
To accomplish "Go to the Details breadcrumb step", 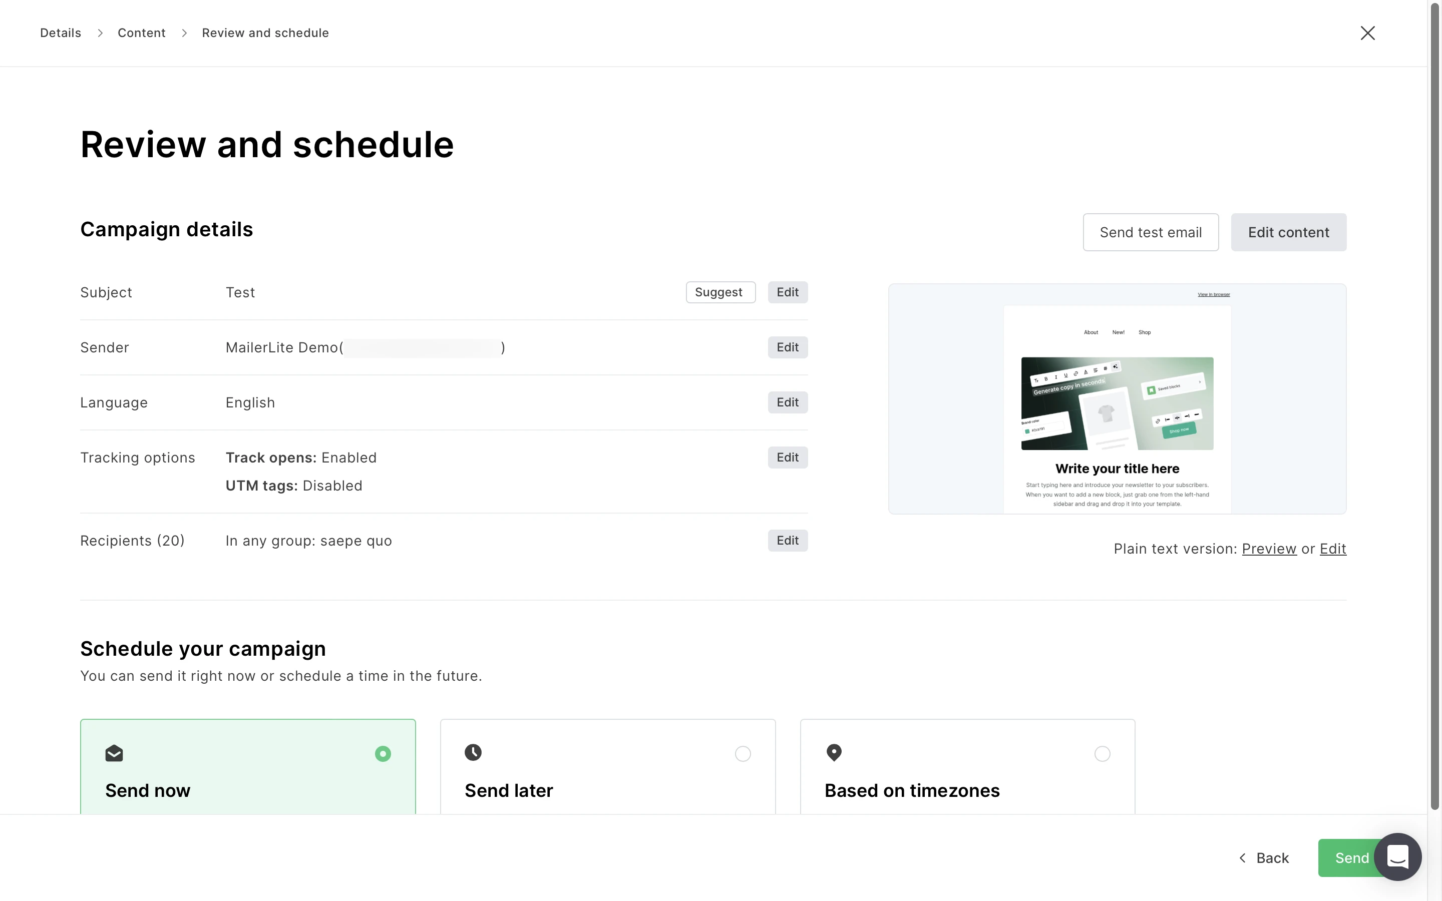I will 60,33.
